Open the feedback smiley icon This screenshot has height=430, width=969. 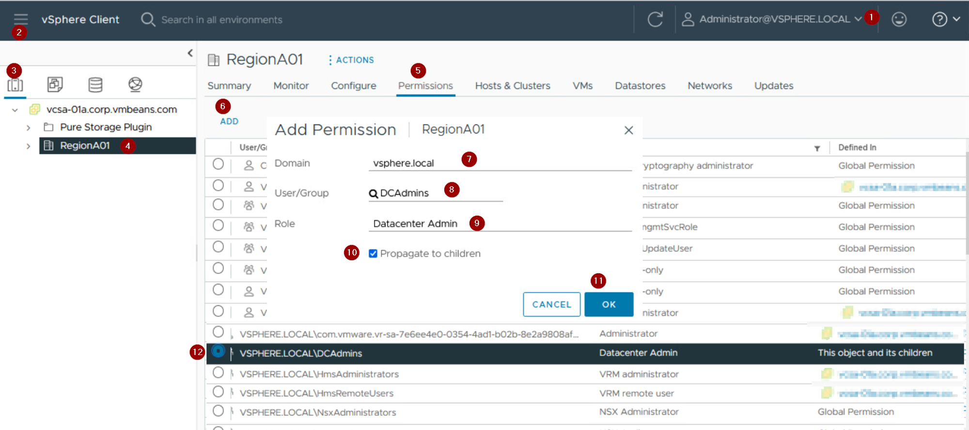click(899, 19)
